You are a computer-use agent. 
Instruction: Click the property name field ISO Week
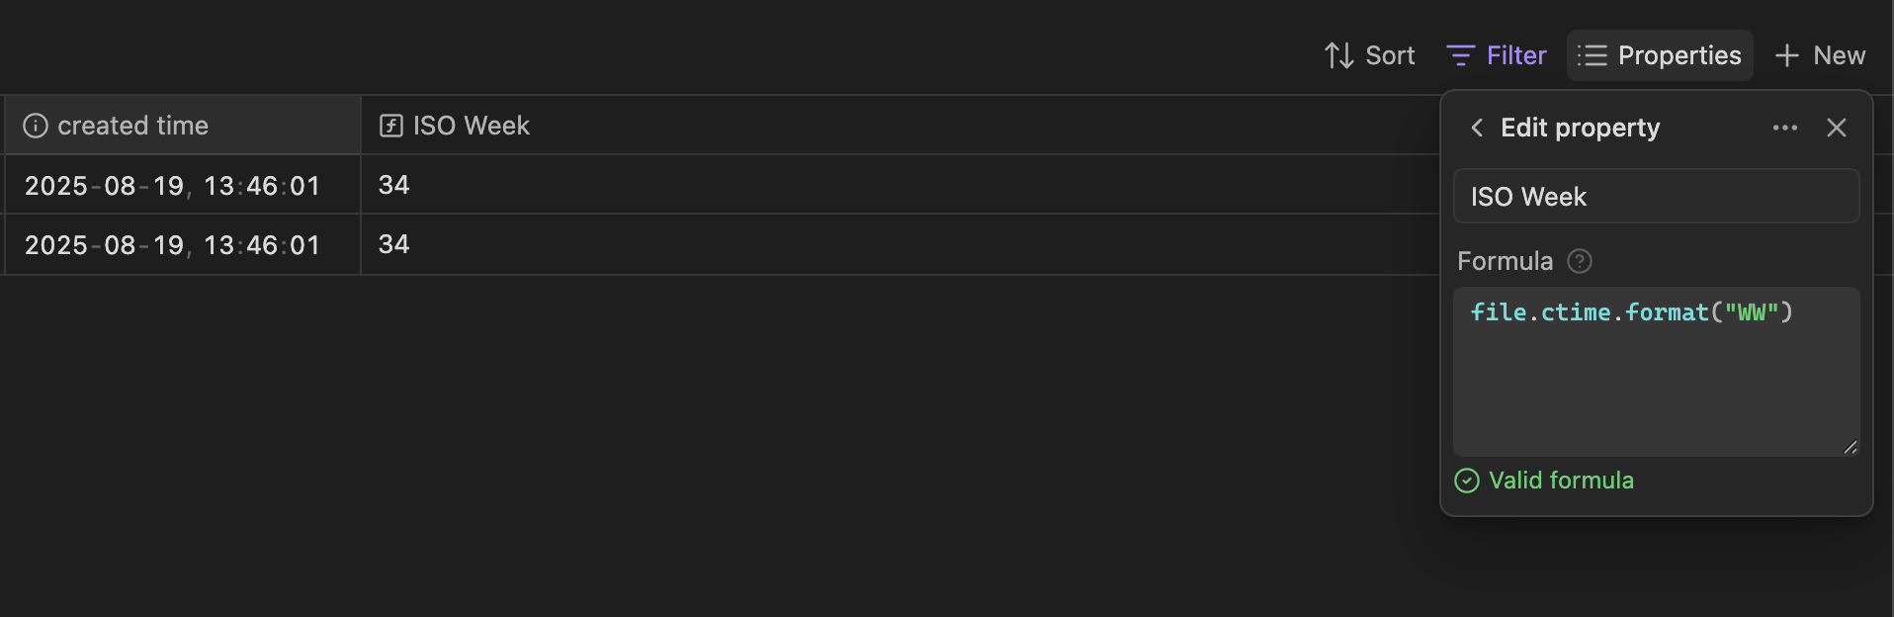[x=1656, y=197]
